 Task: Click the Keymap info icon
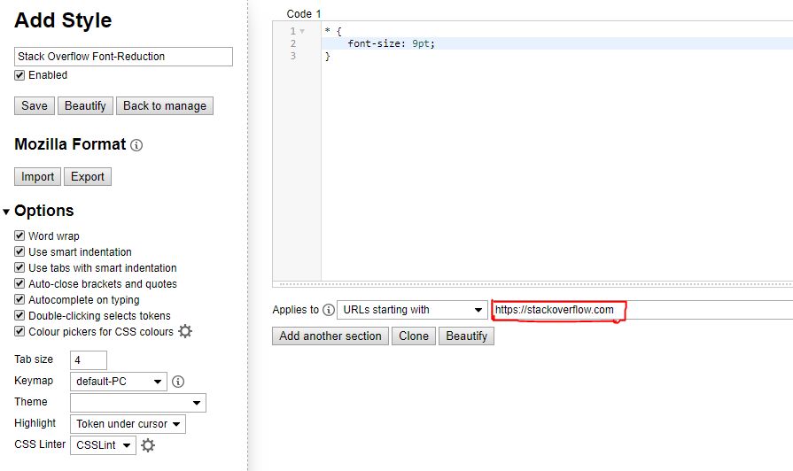178,382
